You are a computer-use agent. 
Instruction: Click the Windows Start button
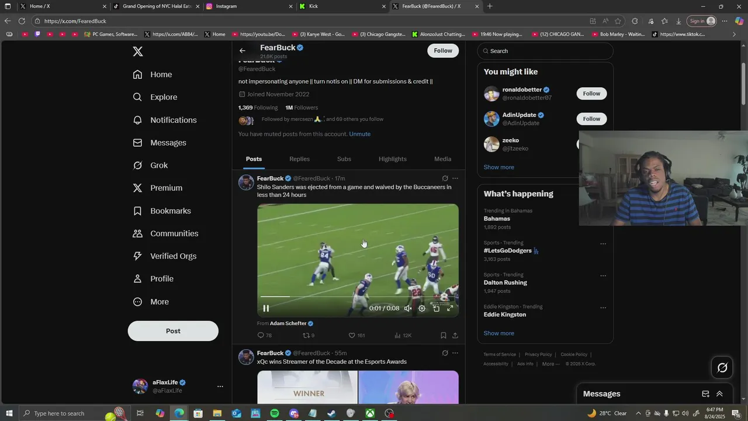pyautogui.click(x=9, y=413)
